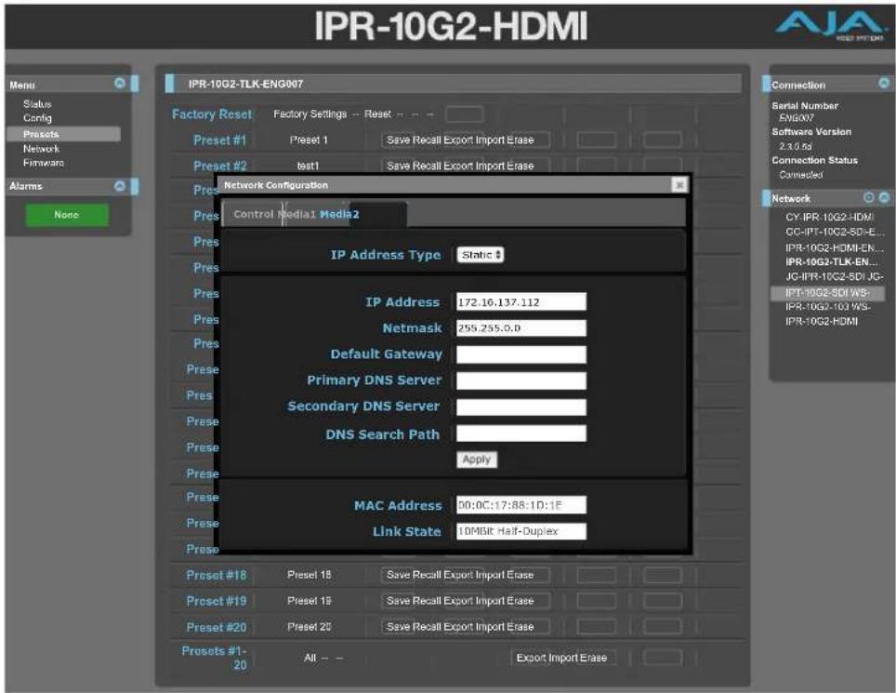The height and width of the screenshot is (693, 896).
Task: Click the DNS Search Path field
Action: pos(521,433)
